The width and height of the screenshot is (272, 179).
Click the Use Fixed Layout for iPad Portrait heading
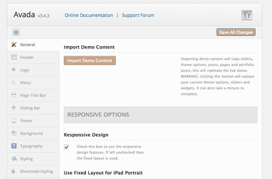103,173
